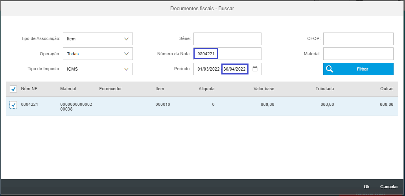
Task: Click the Aliquota value 0 cell
Action: 213,104
